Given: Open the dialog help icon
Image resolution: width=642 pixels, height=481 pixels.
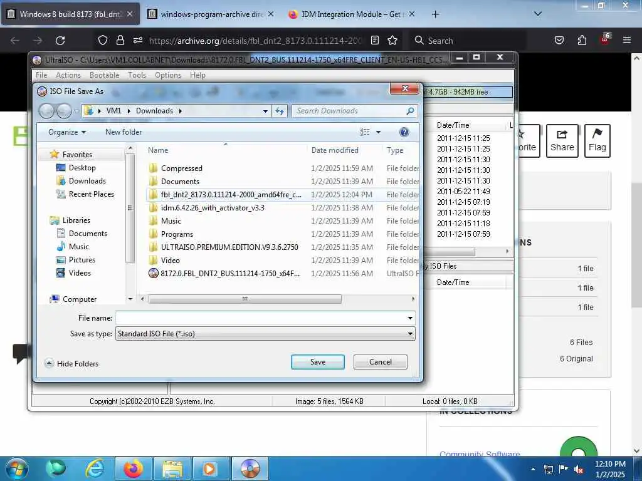Looking at the screenshot, I should (404, 132).
